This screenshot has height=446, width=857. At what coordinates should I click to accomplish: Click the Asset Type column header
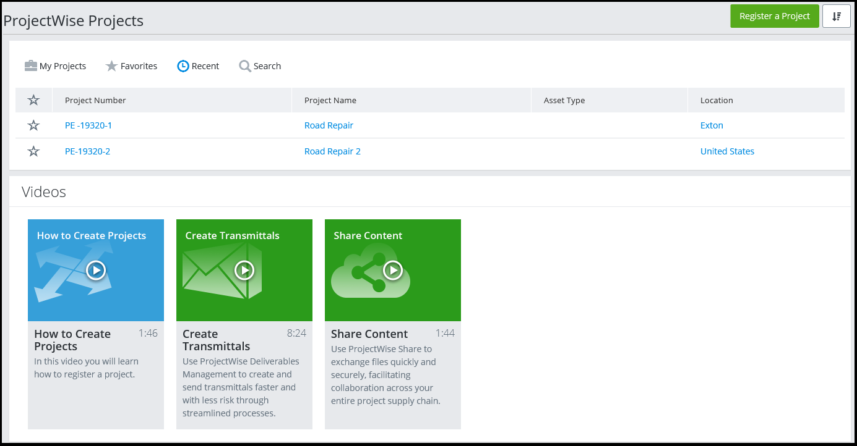tap(564, 100)
